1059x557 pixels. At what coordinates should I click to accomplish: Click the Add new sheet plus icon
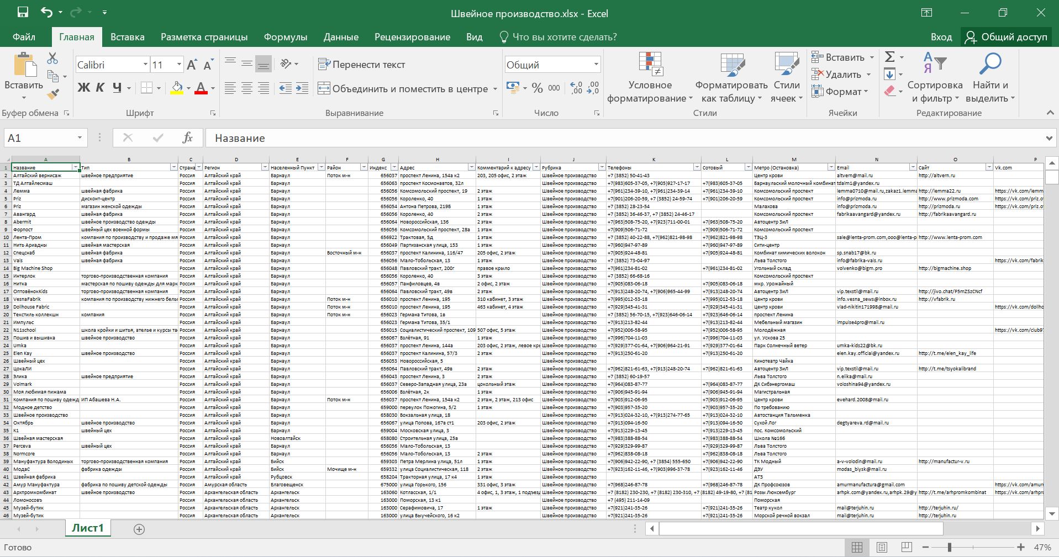139,529
